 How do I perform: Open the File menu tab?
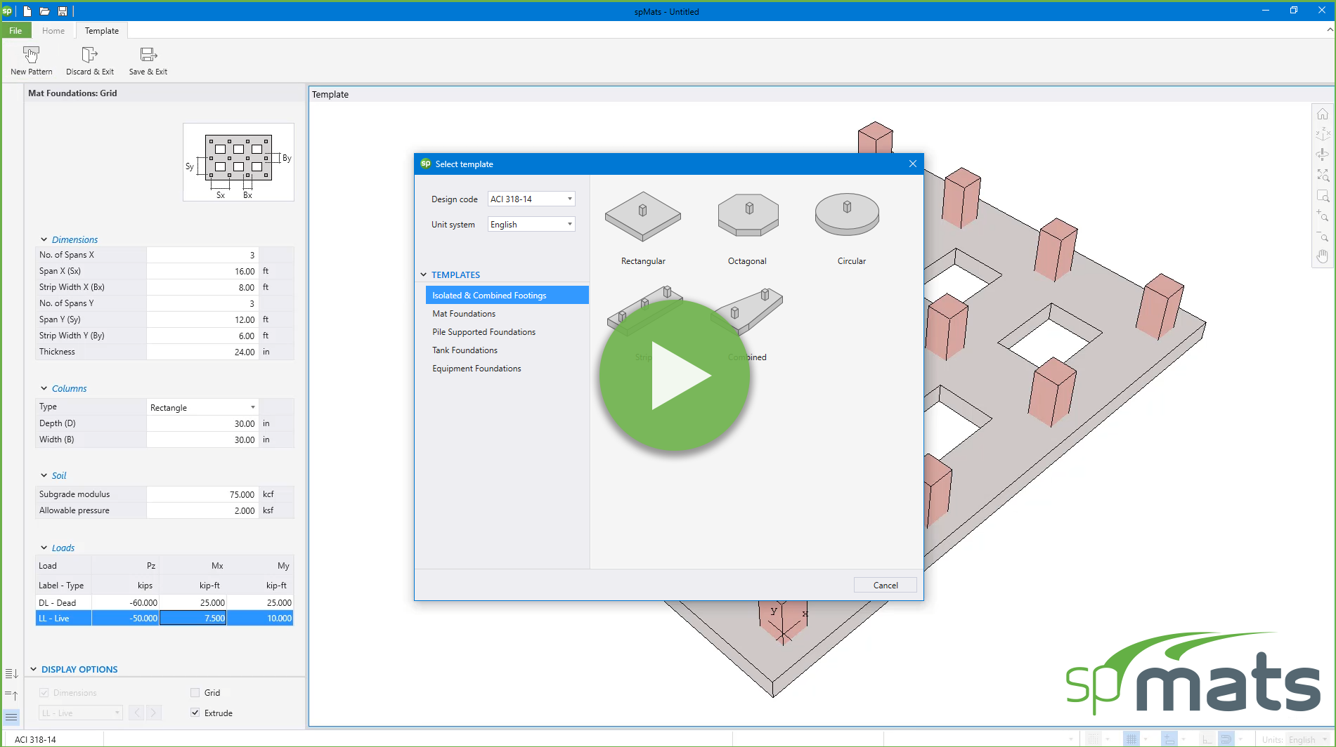pos(15,31)
